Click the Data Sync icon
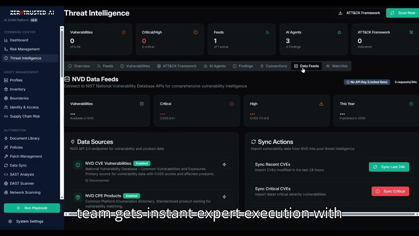419x236 pixels. point(6,166)
